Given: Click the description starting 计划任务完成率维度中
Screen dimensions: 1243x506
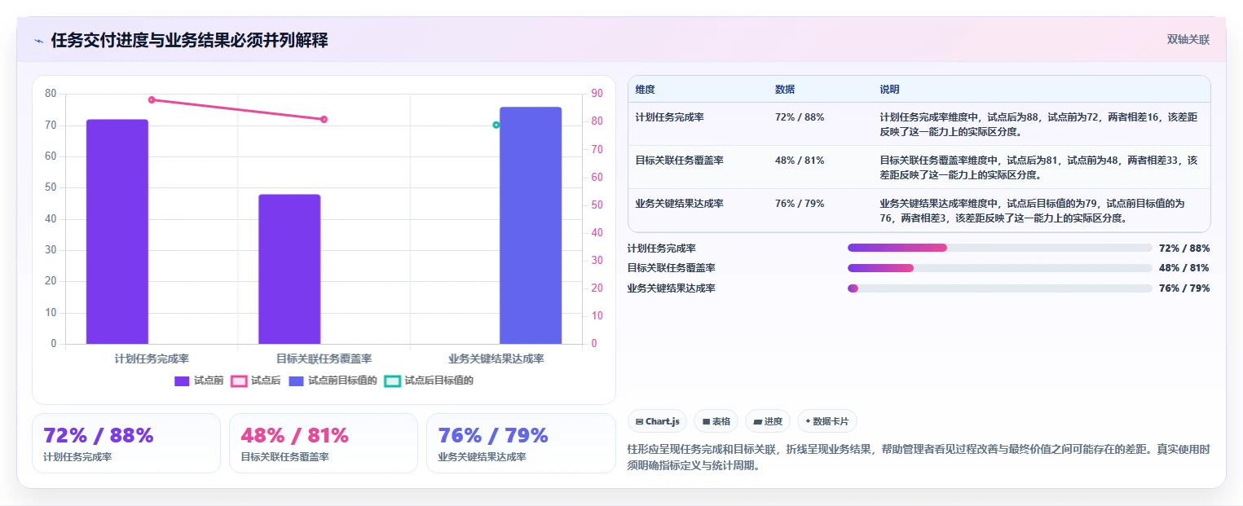Looking at the screenshot, I should [1038, 125].
